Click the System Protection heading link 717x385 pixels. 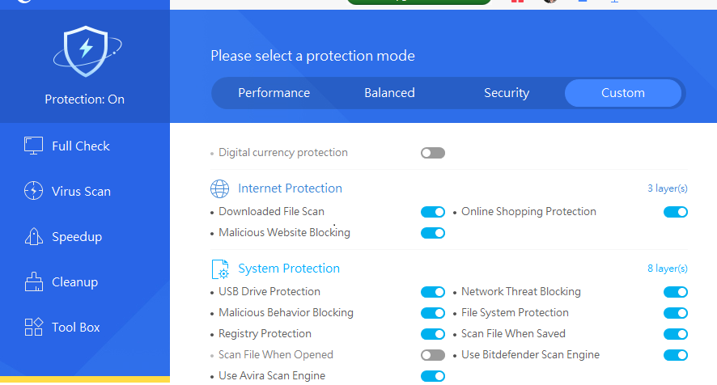289,269
